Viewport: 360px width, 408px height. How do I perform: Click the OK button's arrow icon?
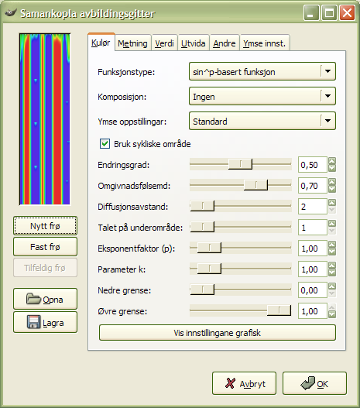pos(308,383)
